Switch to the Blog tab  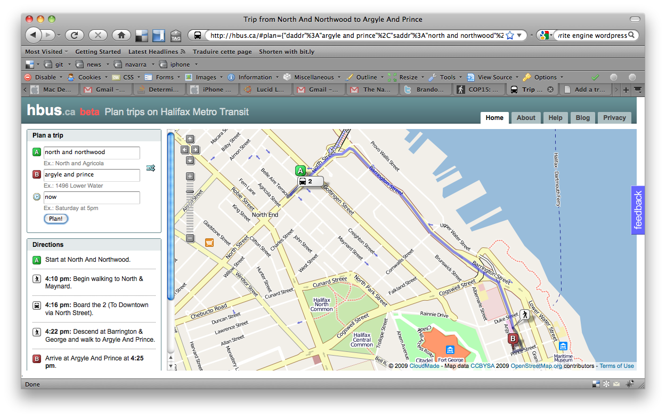click(582, 118)
